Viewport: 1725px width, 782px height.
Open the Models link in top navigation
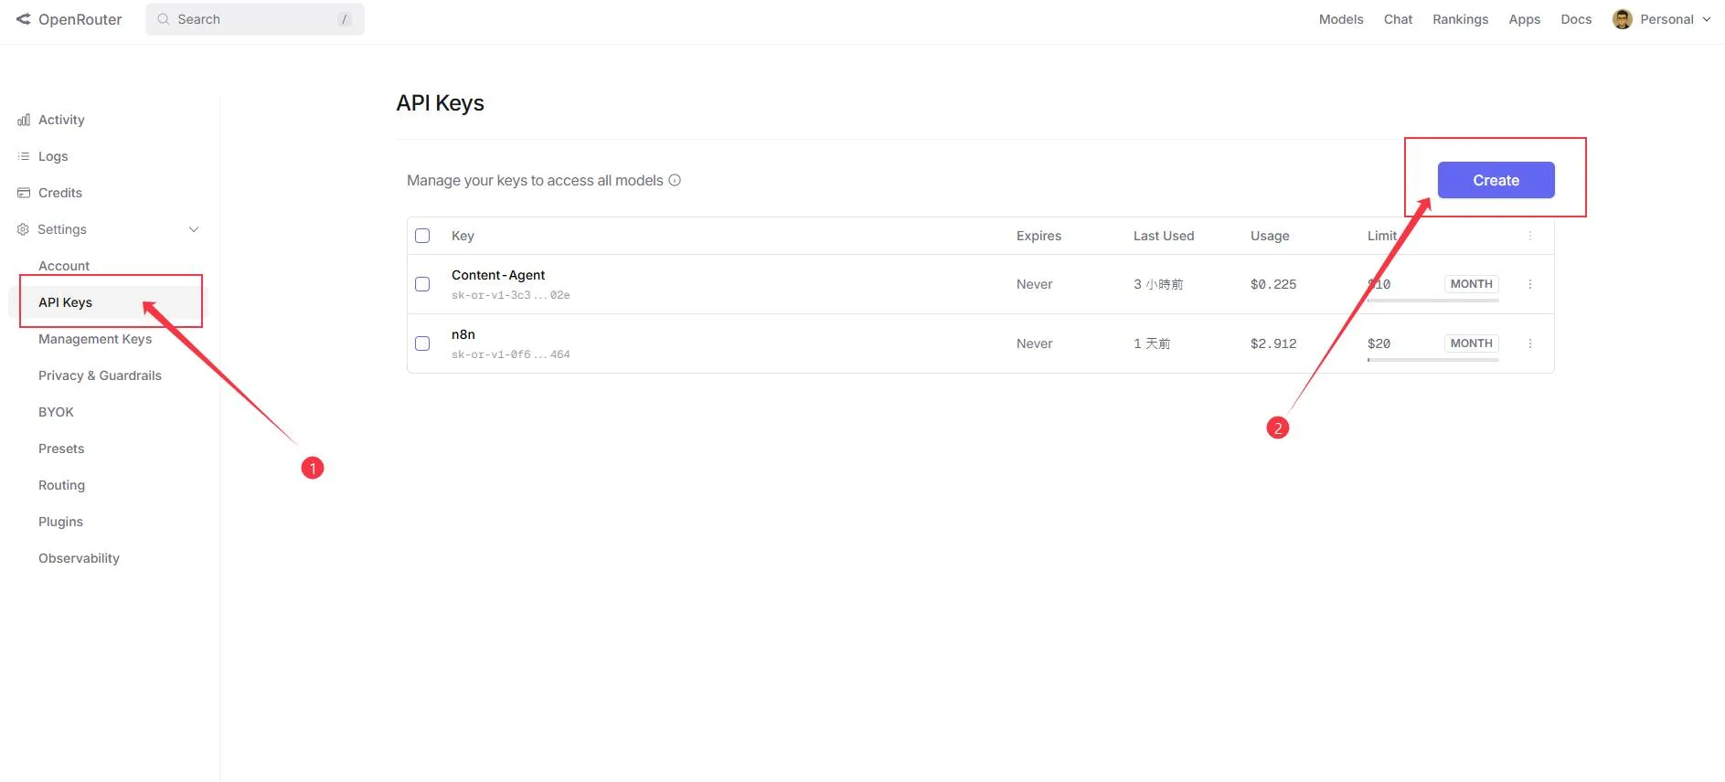1340,19
